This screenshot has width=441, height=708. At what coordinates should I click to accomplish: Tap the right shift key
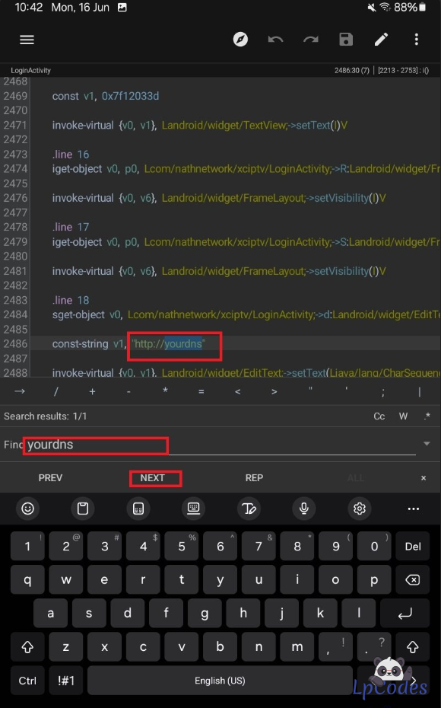pos(413,647)
